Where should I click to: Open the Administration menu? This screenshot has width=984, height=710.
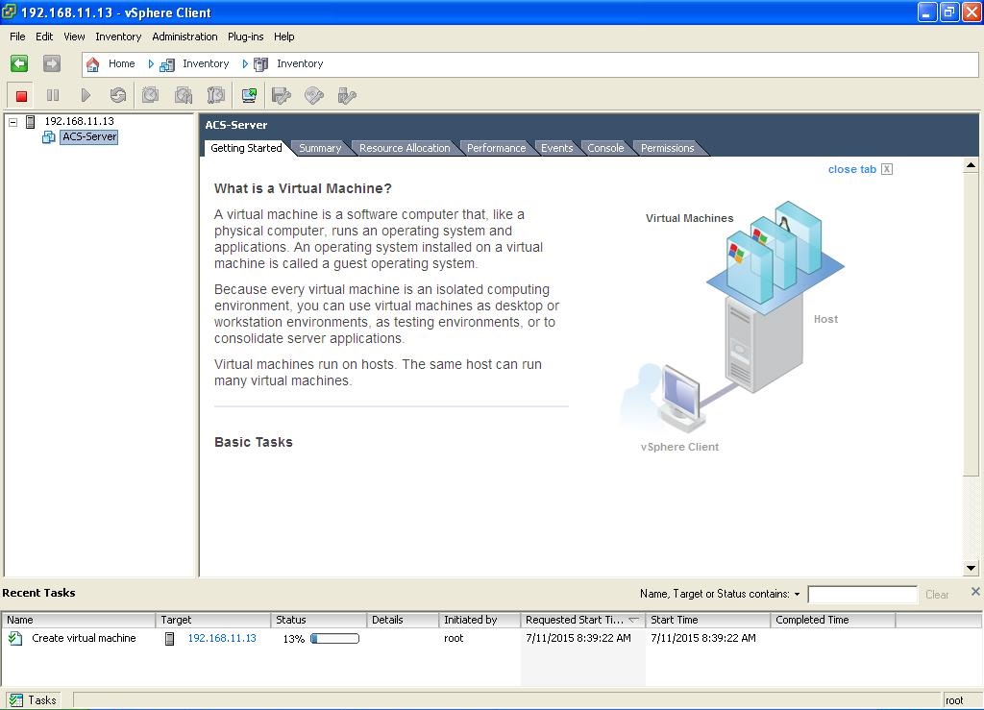coord(184,37)
